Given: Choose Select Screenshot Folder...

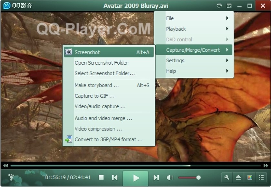Looking at the screenshot, I should point(109,73).
